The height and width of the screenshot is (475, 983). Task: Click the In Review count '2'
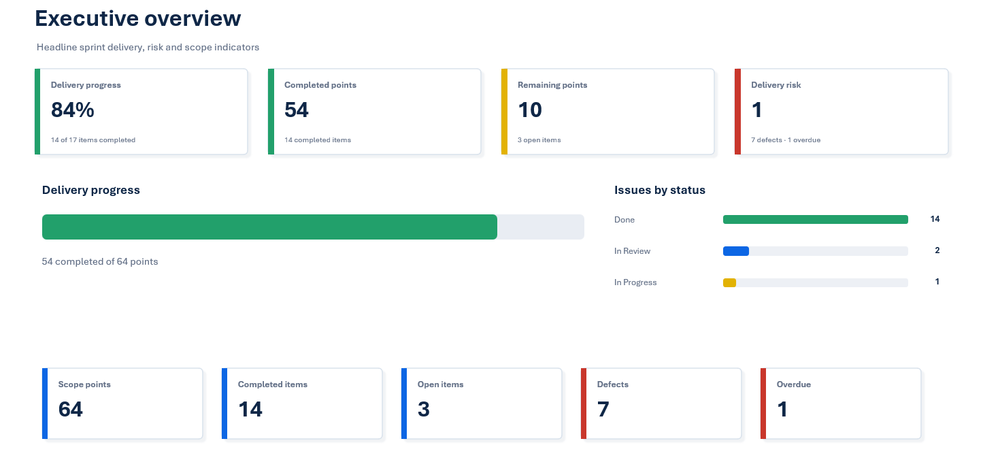tap(937, 250)
